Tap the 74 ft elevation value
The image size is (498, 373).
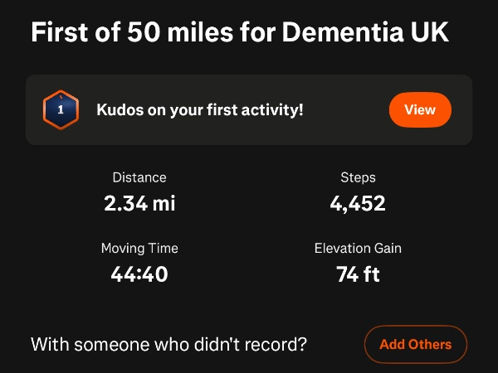tap(358, 274)
